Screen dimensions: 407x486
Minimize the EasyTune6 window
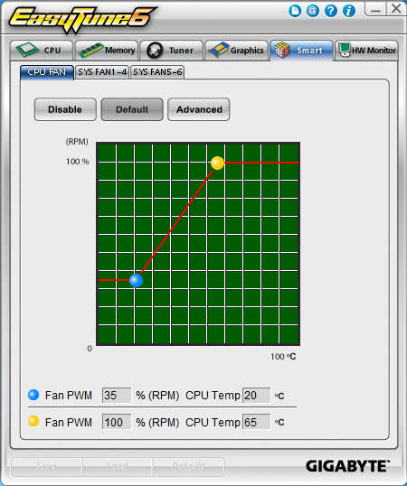click(x=375, y=9)
